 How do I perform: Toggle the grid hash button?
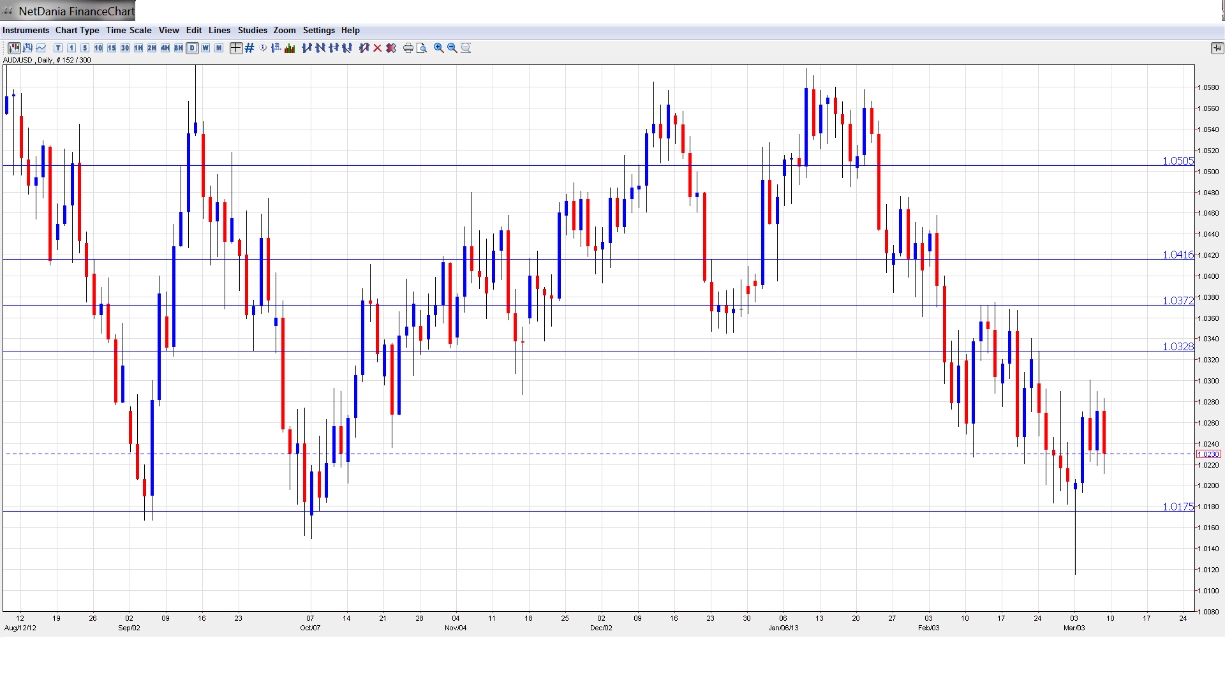tap(249, 48)
